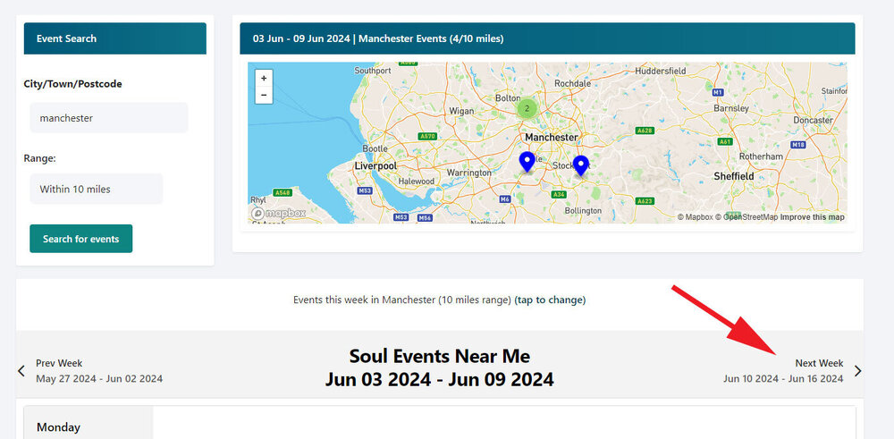Click the tap to change link
The height and width of the screenshot is (439, 894).
coord(550,300)
